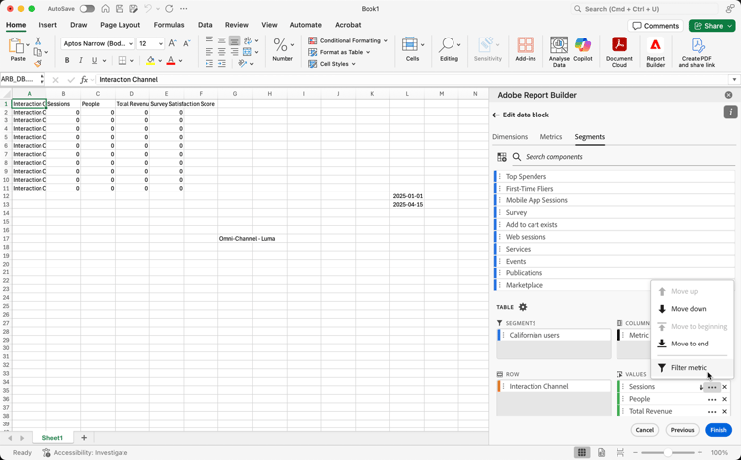The image size is (741, 460).
Task: Click the Cancel button
Action: [x=644, y=430]
